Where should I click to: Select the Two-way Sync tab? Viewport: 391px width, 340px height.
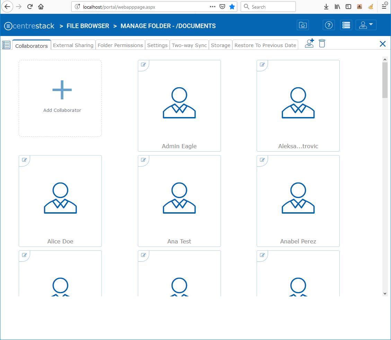pyautogui.click(x=189, y=45)
